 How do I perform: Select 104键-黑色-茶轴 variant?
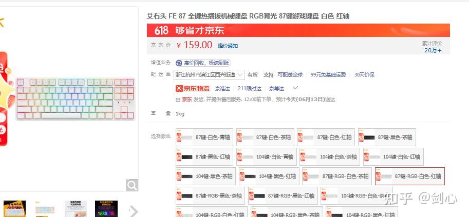(205, 176)
